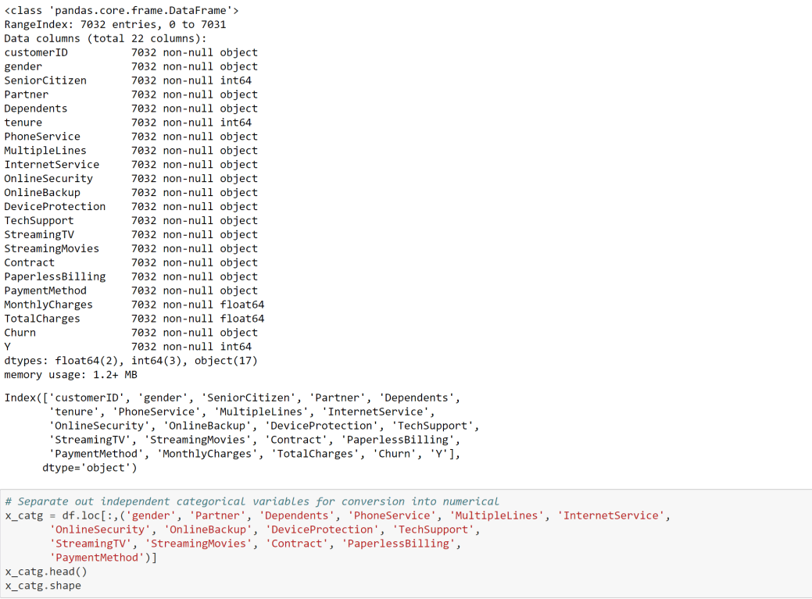
Task: Click customerID in the info column listing
Action: [x=36, y=52]
